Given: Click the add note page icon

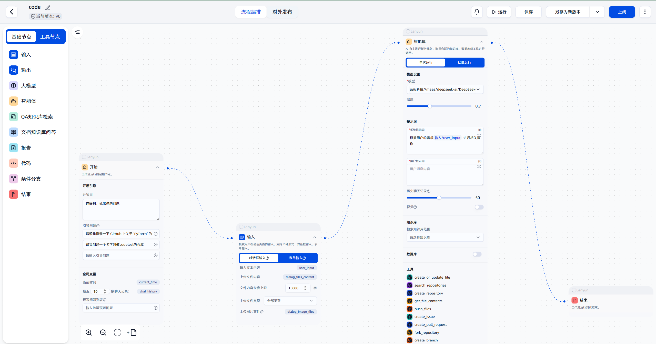Looking at the screenshot, I should point(132,332).
